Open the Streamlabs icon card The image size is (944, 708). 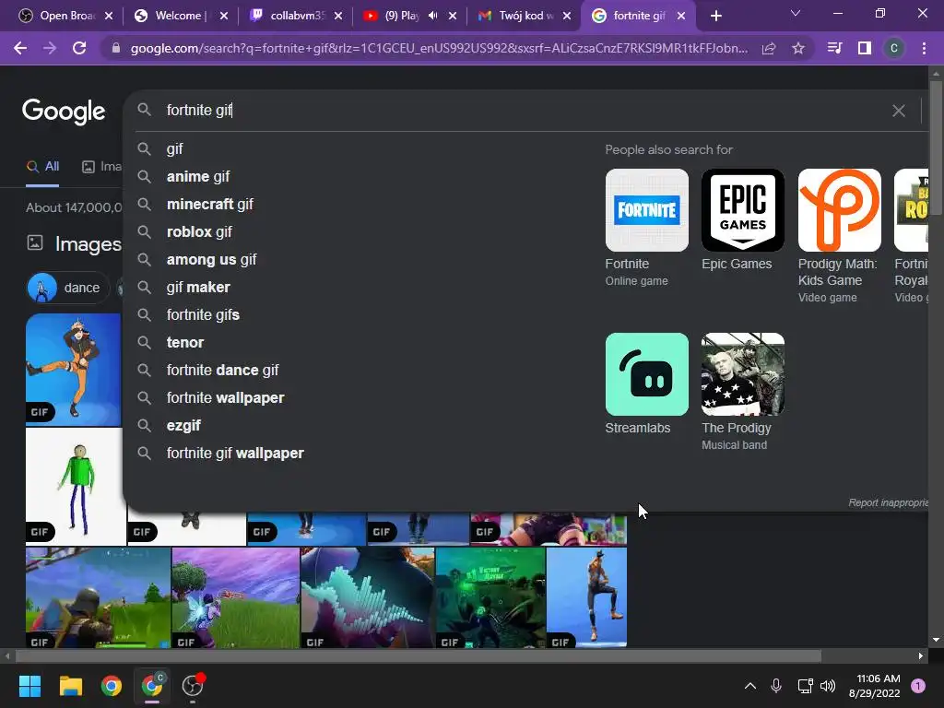click(x=646, y=374)
